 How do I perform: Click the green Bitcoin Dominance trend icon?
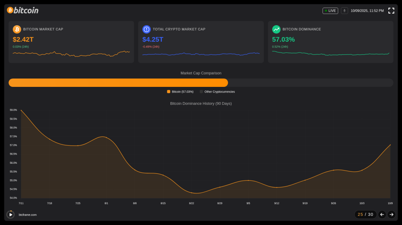click(x=276, y=29)
